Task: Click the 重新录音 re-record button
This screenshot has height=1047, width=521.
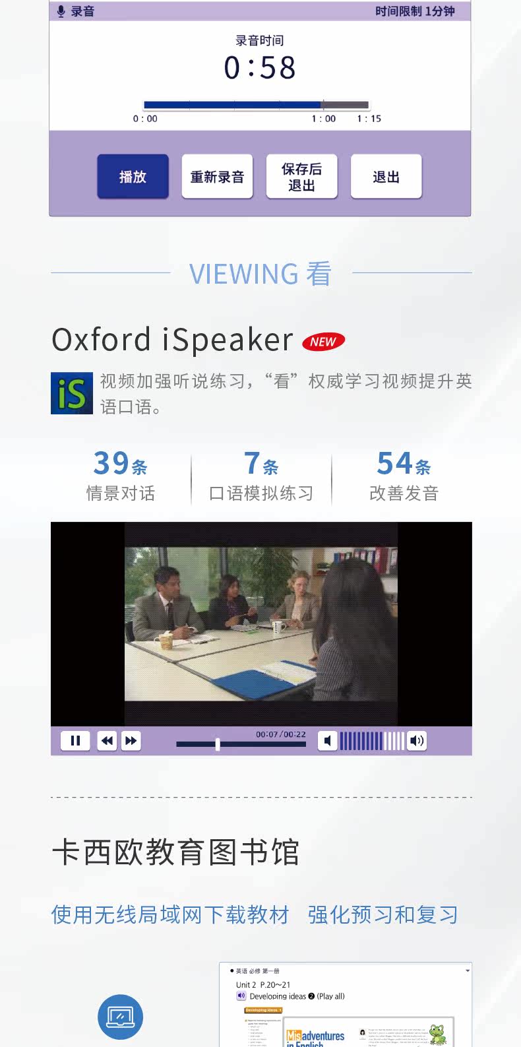Action: coord(217,176)
